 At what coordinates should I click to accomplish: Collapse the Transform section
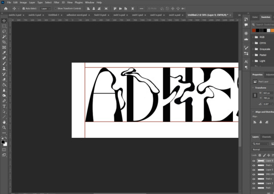click(x=253, y=88)
